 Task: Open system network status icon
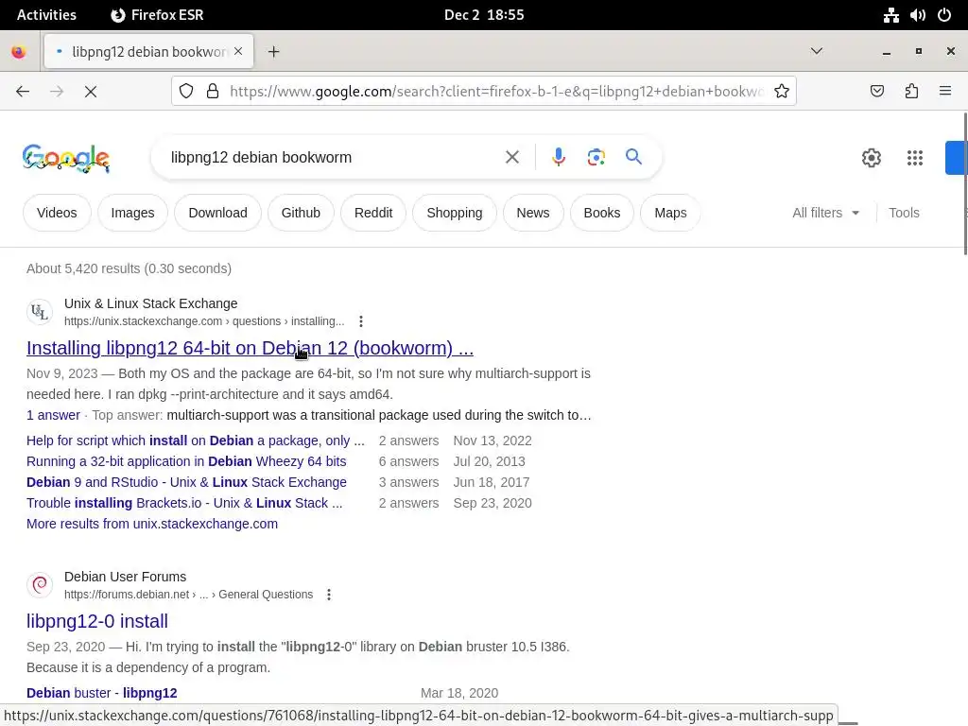click(890, 15)
